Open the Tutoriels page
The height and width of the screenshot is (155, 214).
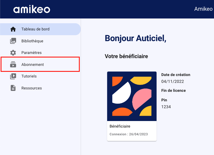[40, 76]
